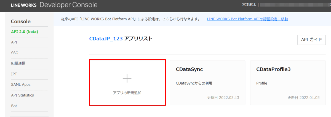Open the API sidebar item

pos(14,42)
